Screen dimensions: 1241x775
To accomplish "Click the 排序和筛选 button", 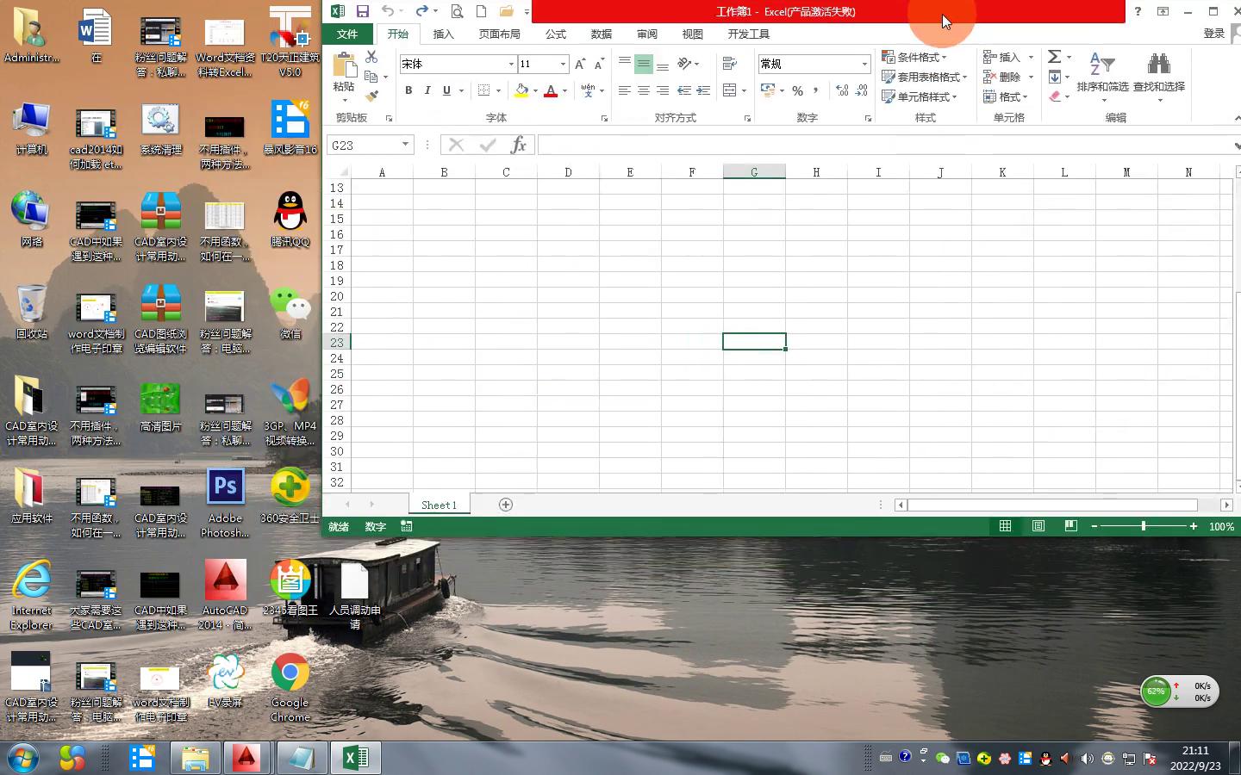I will (x=1102, y=76).
